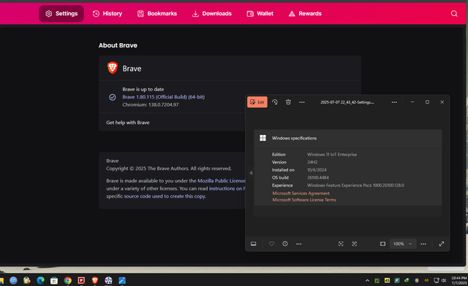Open the Brave Wallet page

click(260, 14)
